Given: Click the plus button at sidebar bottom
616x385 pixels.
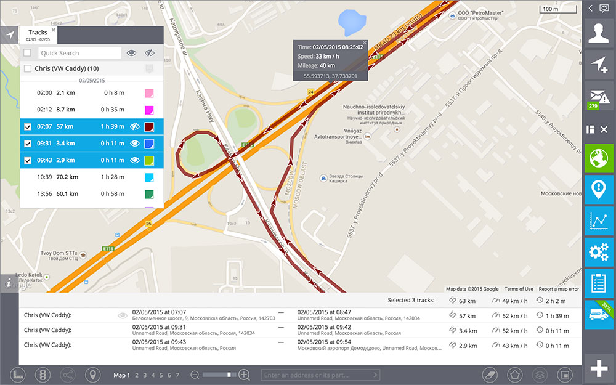Looking at the screenshot, I should pos(599,368).
